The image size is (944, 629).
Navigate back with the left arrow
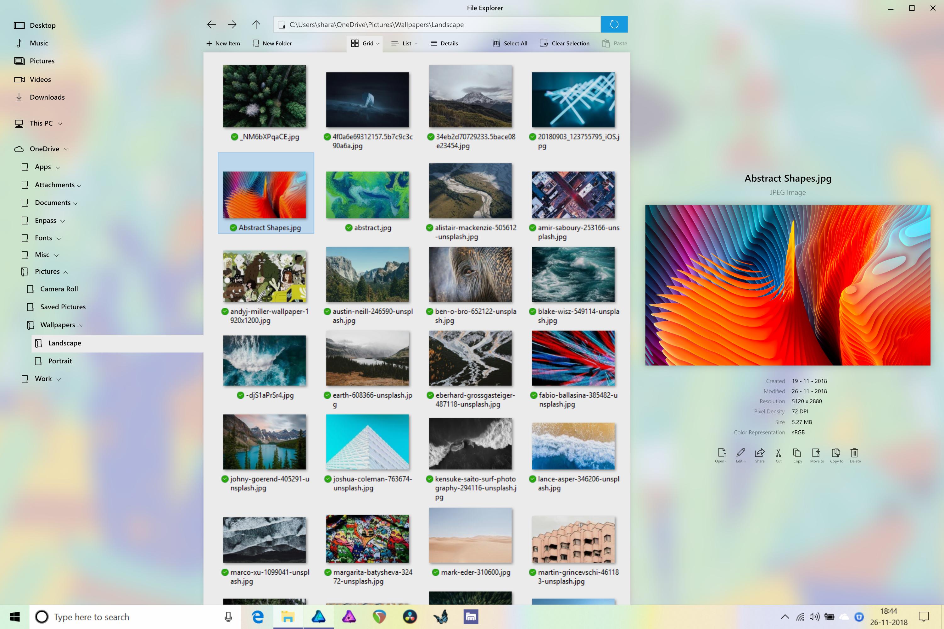[x=211, y=25]
